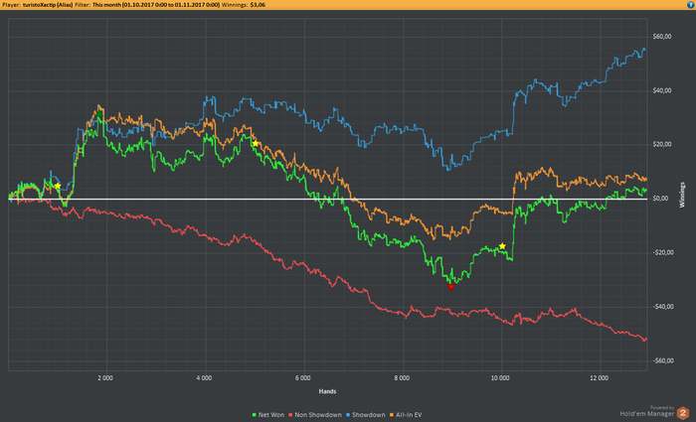Click the Winnings axis title
This screenshot has height=422, width=696.
(682, 195)
